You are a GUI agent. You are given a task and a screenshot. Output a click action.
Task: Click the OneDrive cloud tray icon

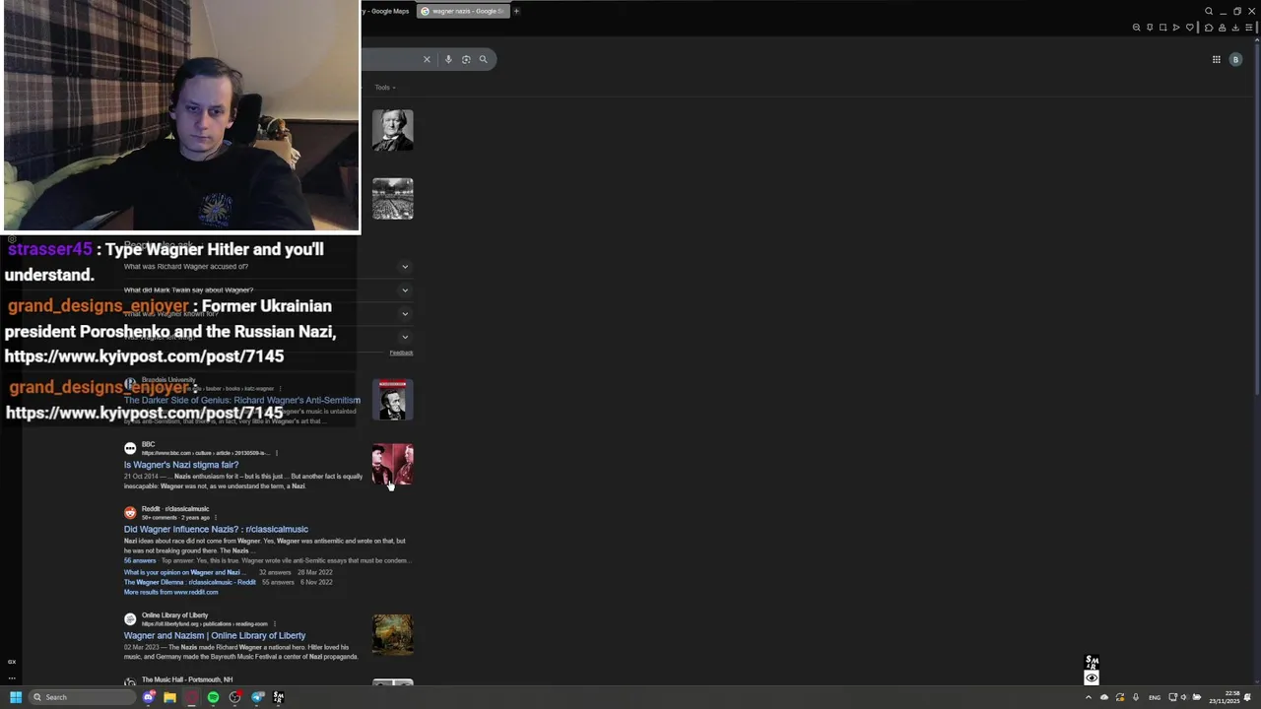pyautogui.click(x=1104, y=697)
